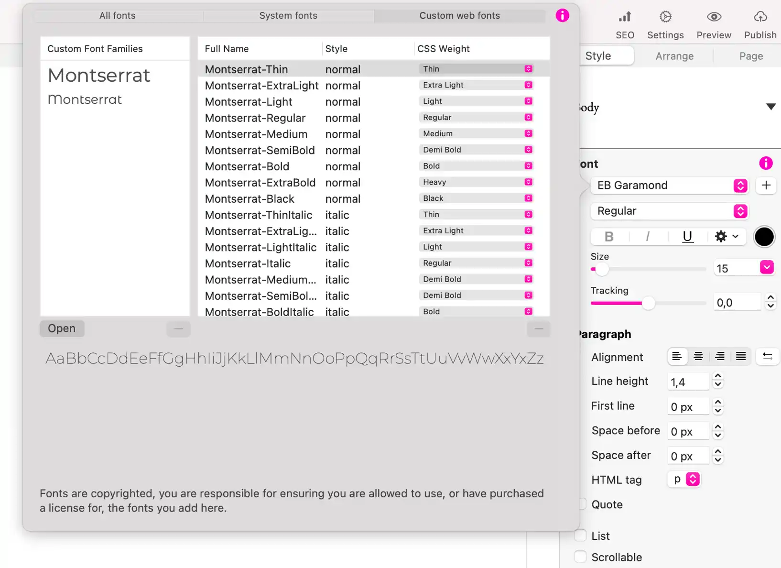
Task: Enable the List checkbox
Action: [x=581, y=535]
